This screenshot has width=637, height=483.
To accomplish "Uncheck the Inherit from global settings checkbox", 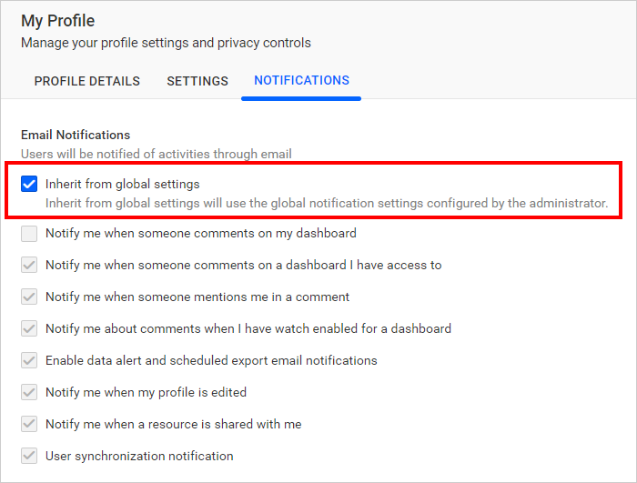I will (29, 184).
